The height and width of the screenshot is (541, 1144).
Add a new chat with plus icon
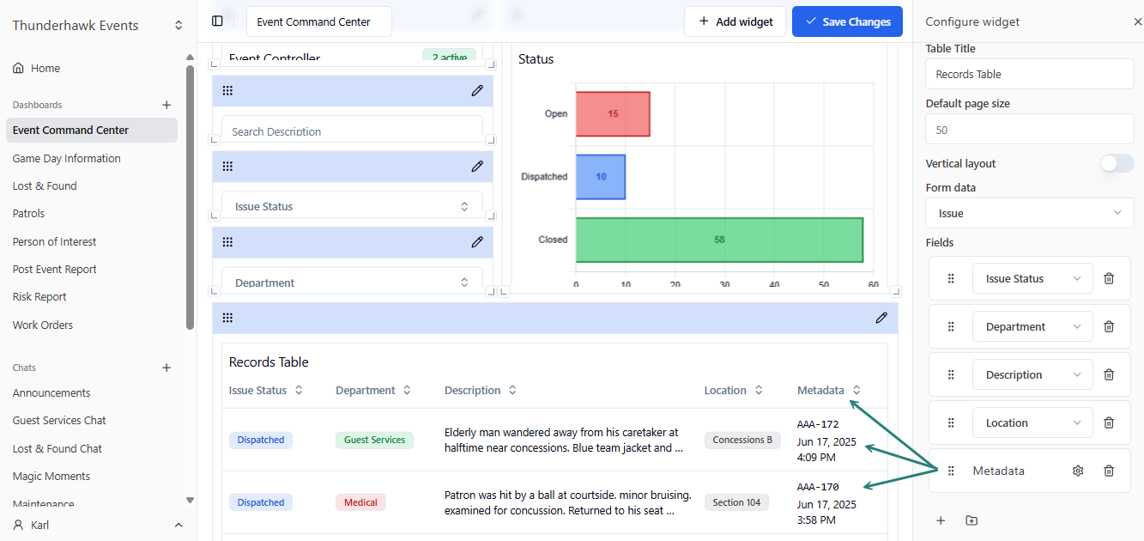point(166,368)
